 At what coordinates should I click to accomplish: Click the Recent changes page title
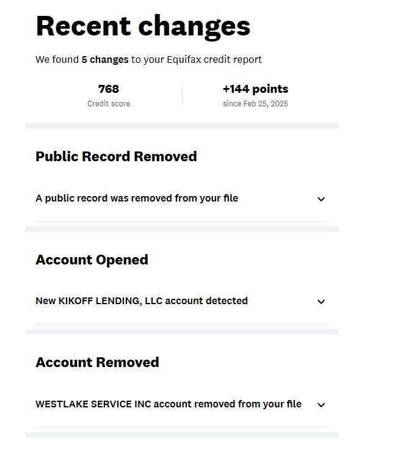[143, 26]
